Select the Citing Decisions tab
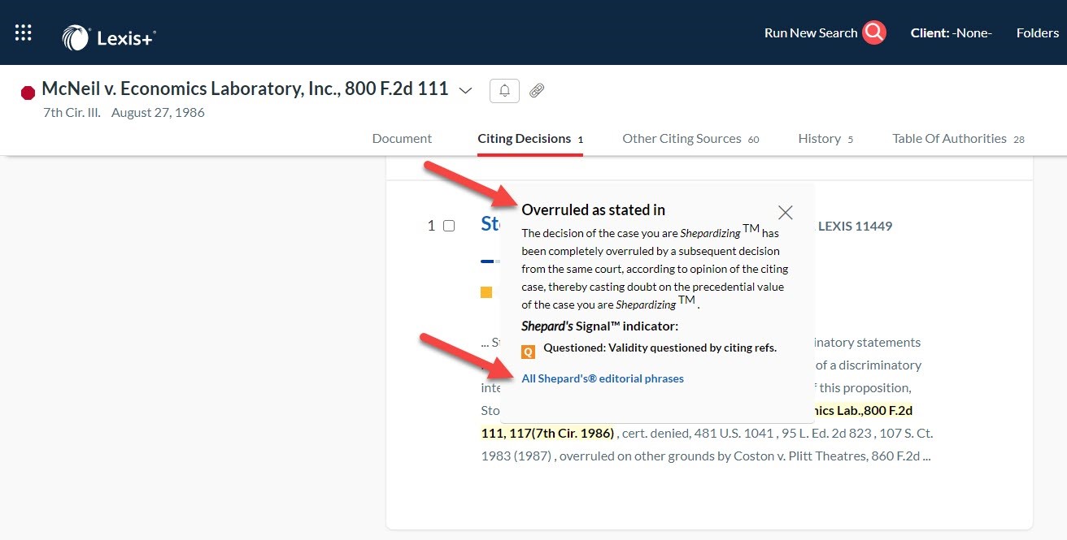The image size is (1067, 540). pyautogui.click(x=530, y=138)
